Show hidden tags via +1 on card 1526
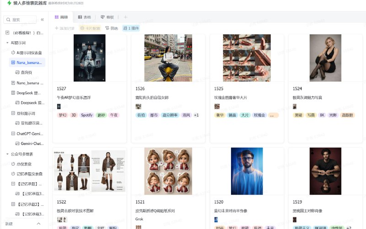 (196, 115)
